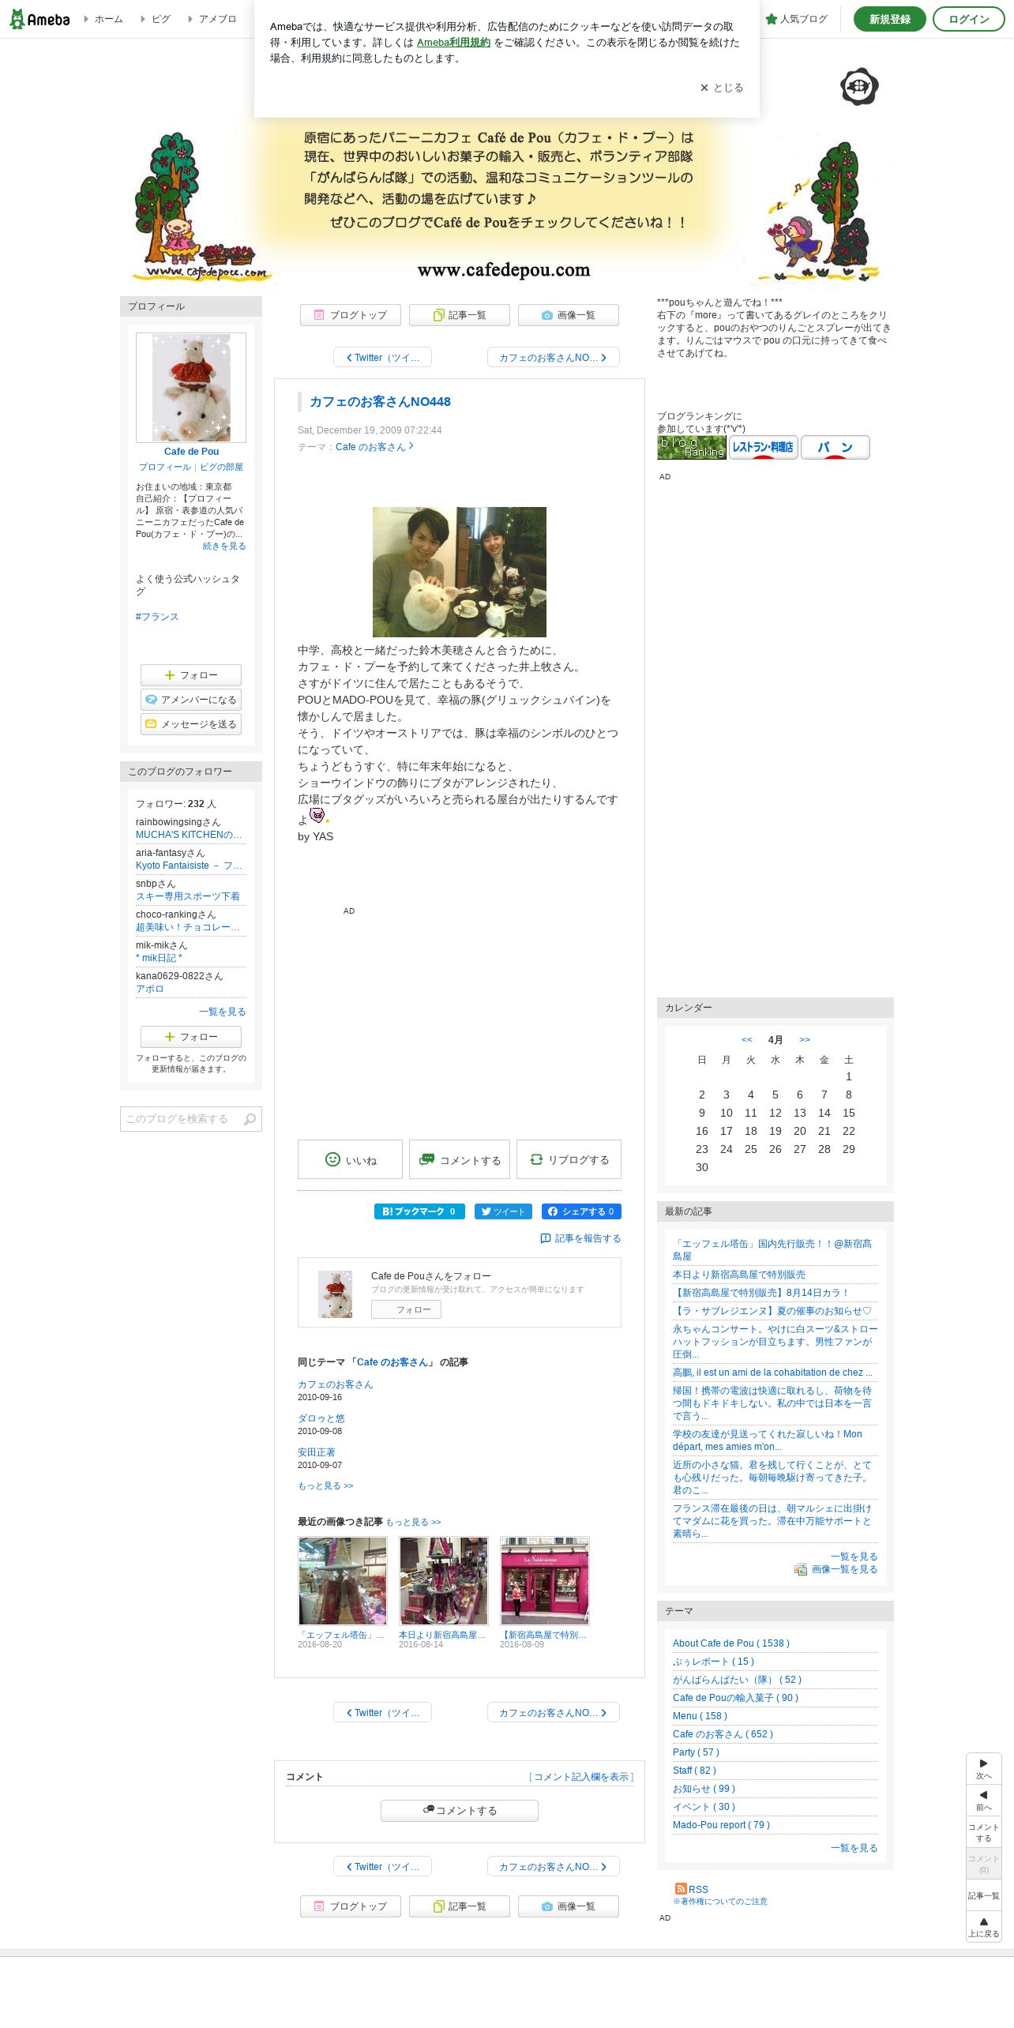Open the ピグの部屋 link

[x=222, y=468]
